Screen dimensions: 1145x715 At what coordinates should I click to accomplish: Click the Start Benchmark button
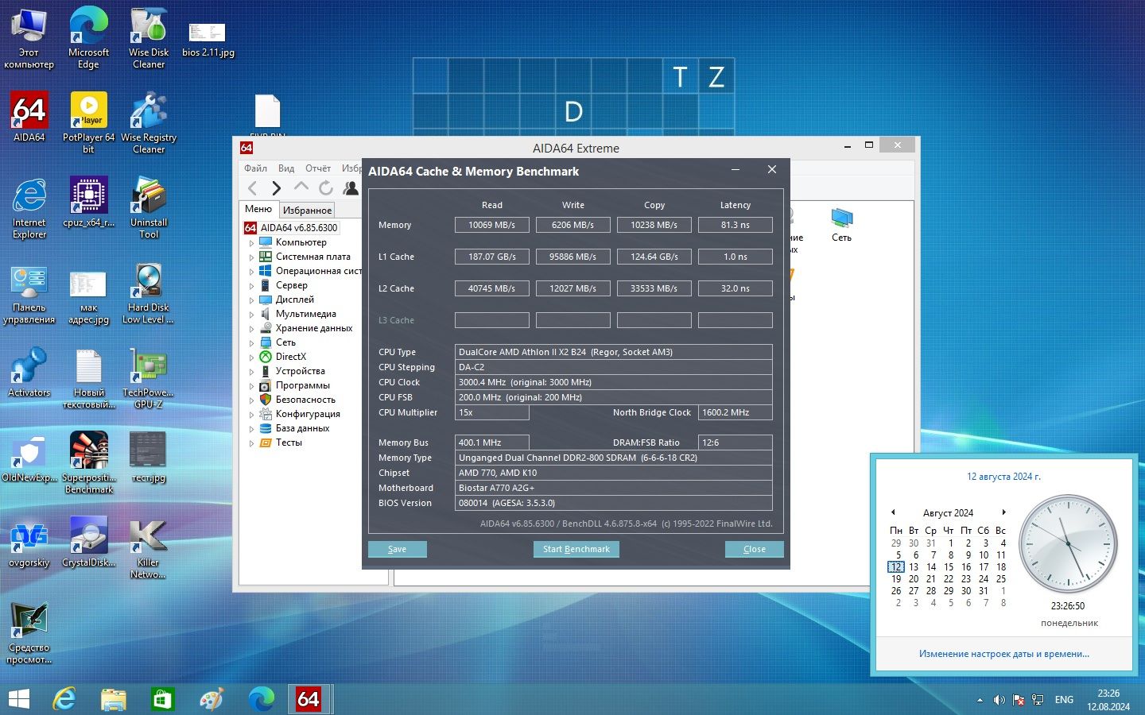[x=576, y=549]
